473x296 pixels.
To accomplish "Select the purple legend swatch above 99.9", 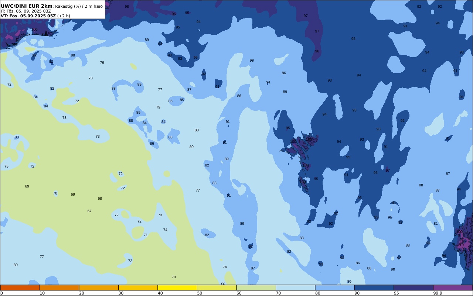I will click(453, 288).
